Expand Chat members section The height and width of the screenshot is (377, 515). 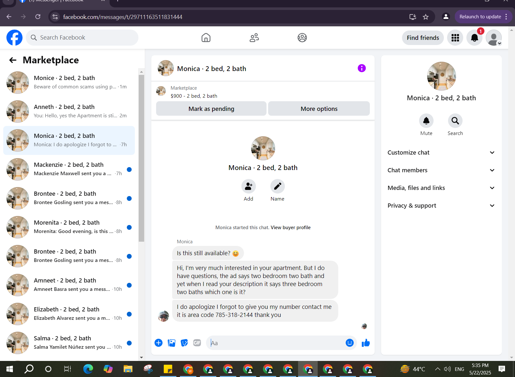[441, 170]
